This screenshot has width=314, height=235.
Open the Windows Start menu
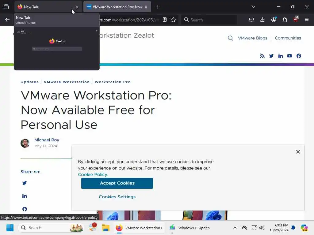pyautogui.click(x=10, y=228)
